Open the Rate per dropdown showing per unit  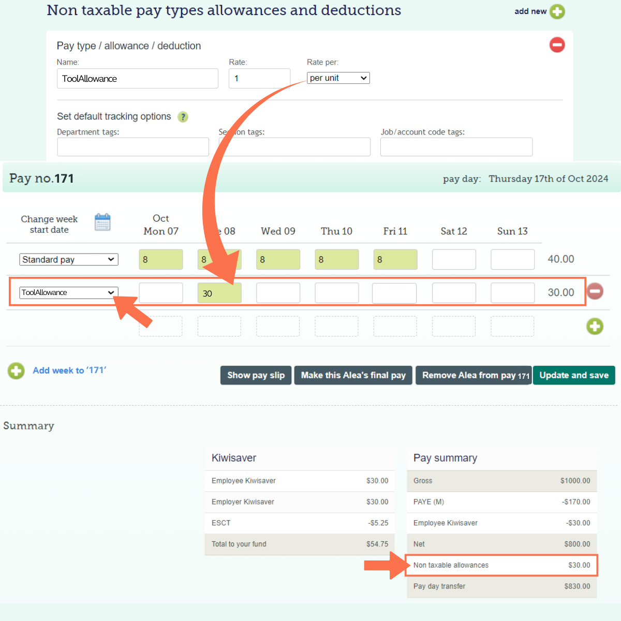tap(338, 78)
